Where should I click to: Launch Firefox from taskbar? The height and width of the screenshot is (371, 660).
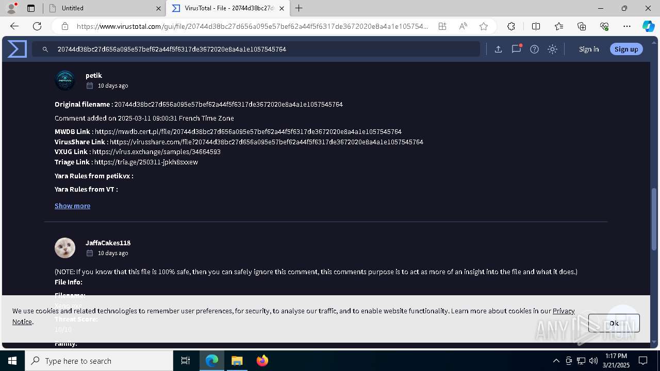262,361
